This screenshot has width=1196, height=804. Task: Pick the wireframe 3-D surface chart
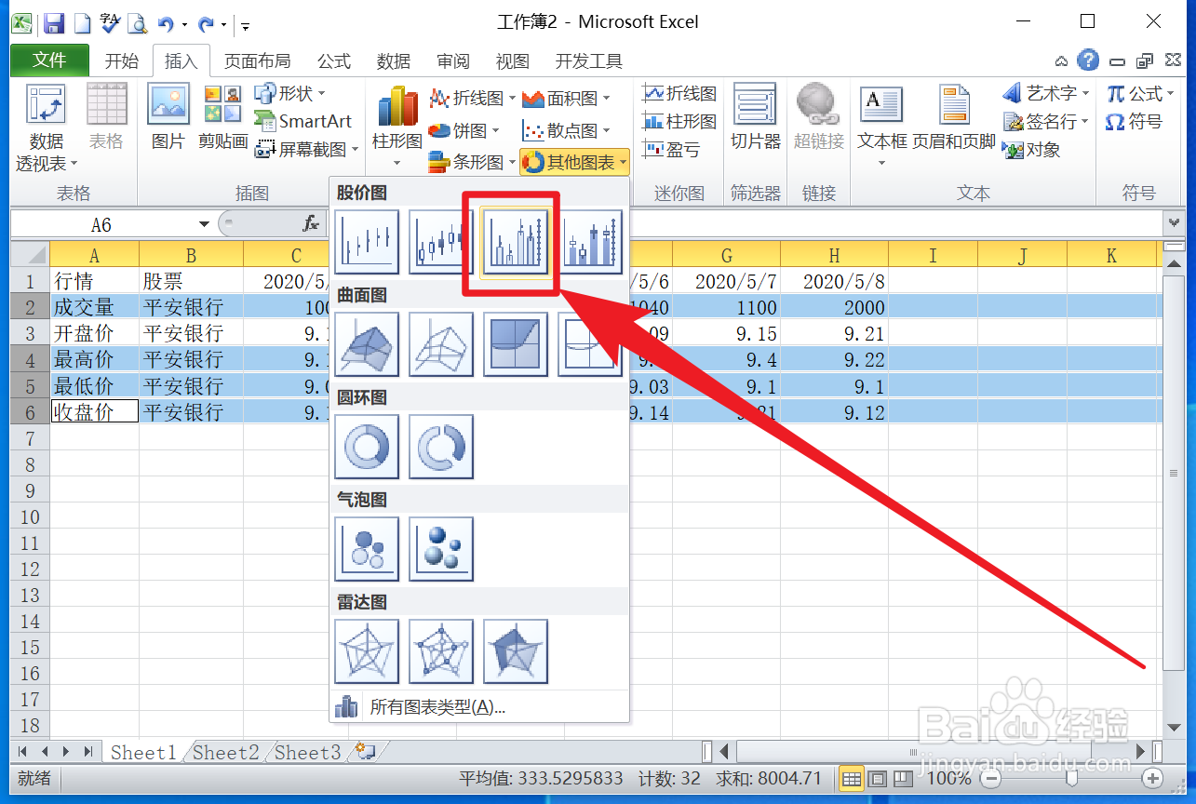[x=441, y=345]
